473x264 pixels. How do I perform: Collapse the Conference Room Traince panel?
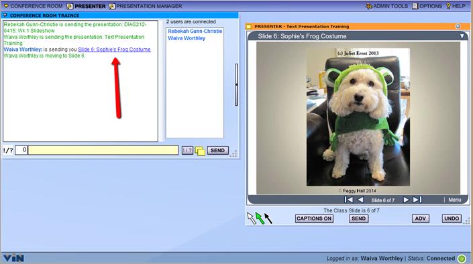5,15
